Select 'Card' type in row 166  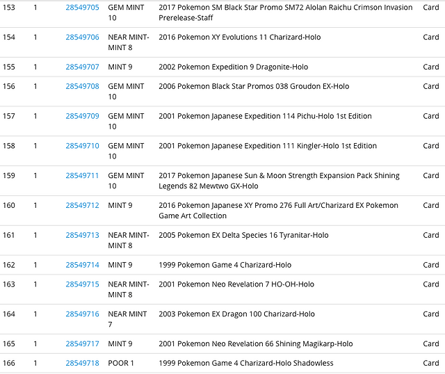(x=431, y=363)
